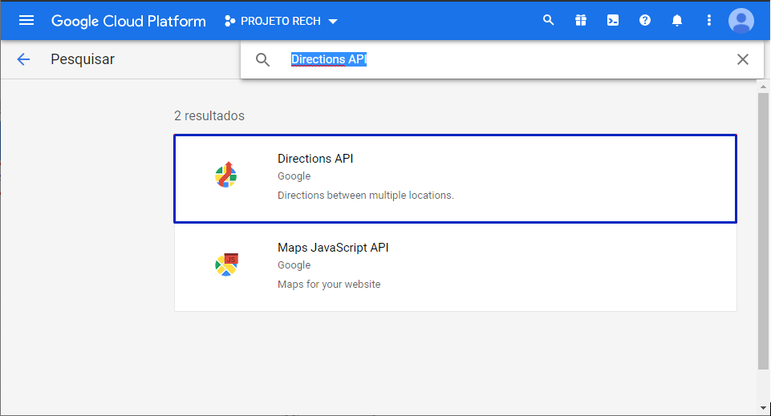The width and height of the screenshot is (771, 416).
Task: Open the gift free trial icon
Action: point(581,21)
